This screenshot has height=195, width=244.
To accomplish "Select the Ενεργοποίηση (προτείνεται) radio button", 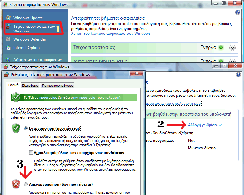I will click(x=26, y=128).
